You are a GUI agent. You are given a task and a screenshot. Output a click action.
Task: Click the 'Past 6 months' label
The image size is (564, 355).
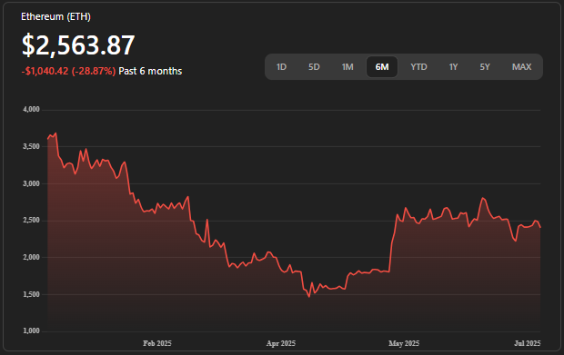(150, 71)
